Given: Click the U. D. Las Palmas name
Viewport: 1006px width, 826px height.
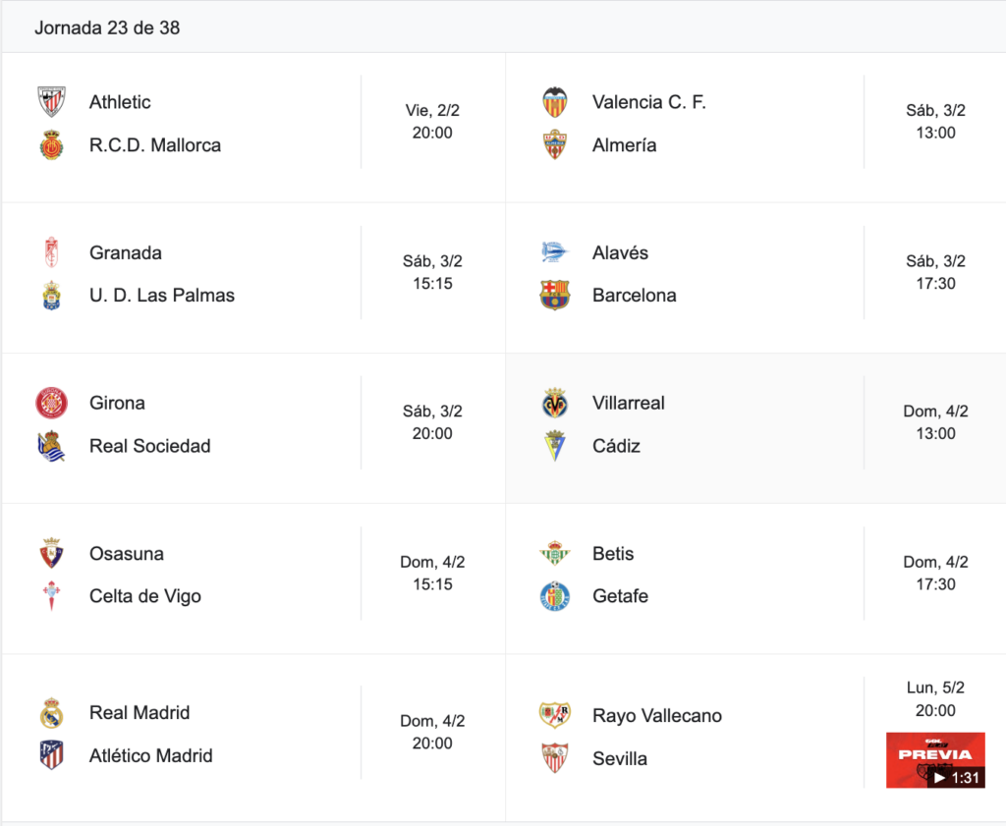Looking at the screenshot, I should pyautogui.click(x=162, y=295).
